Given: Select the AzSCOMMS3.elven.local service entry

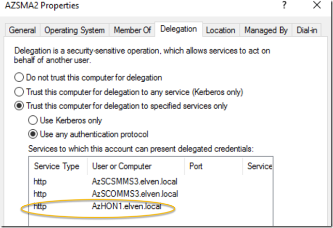Looking at the screenshot, I should (134, 194).
